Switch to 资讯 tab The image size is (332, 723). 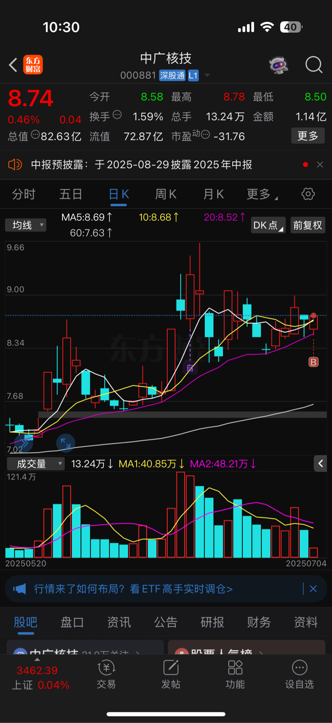pyautogui.click(x=119, y=622)
